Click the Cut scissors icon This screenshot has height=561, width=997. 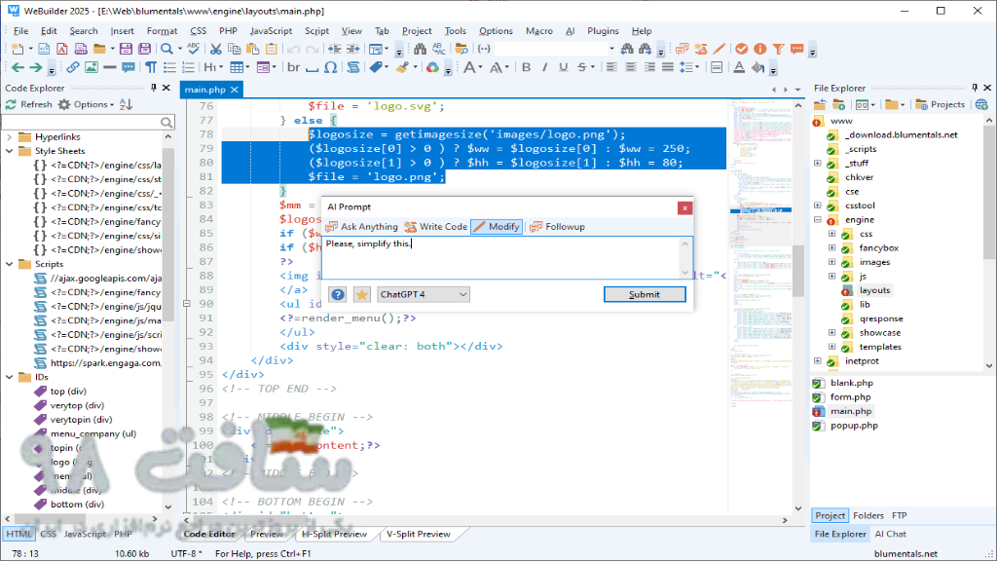pos(216,49)
